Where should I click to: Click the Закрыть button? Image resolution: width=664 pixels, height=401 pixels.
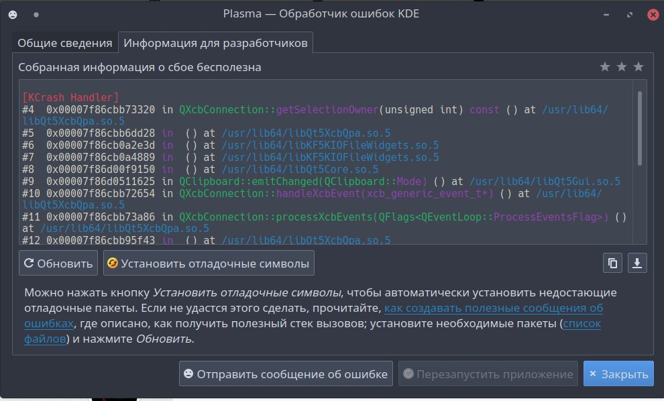pyautogui.click(x=618, y=374)
